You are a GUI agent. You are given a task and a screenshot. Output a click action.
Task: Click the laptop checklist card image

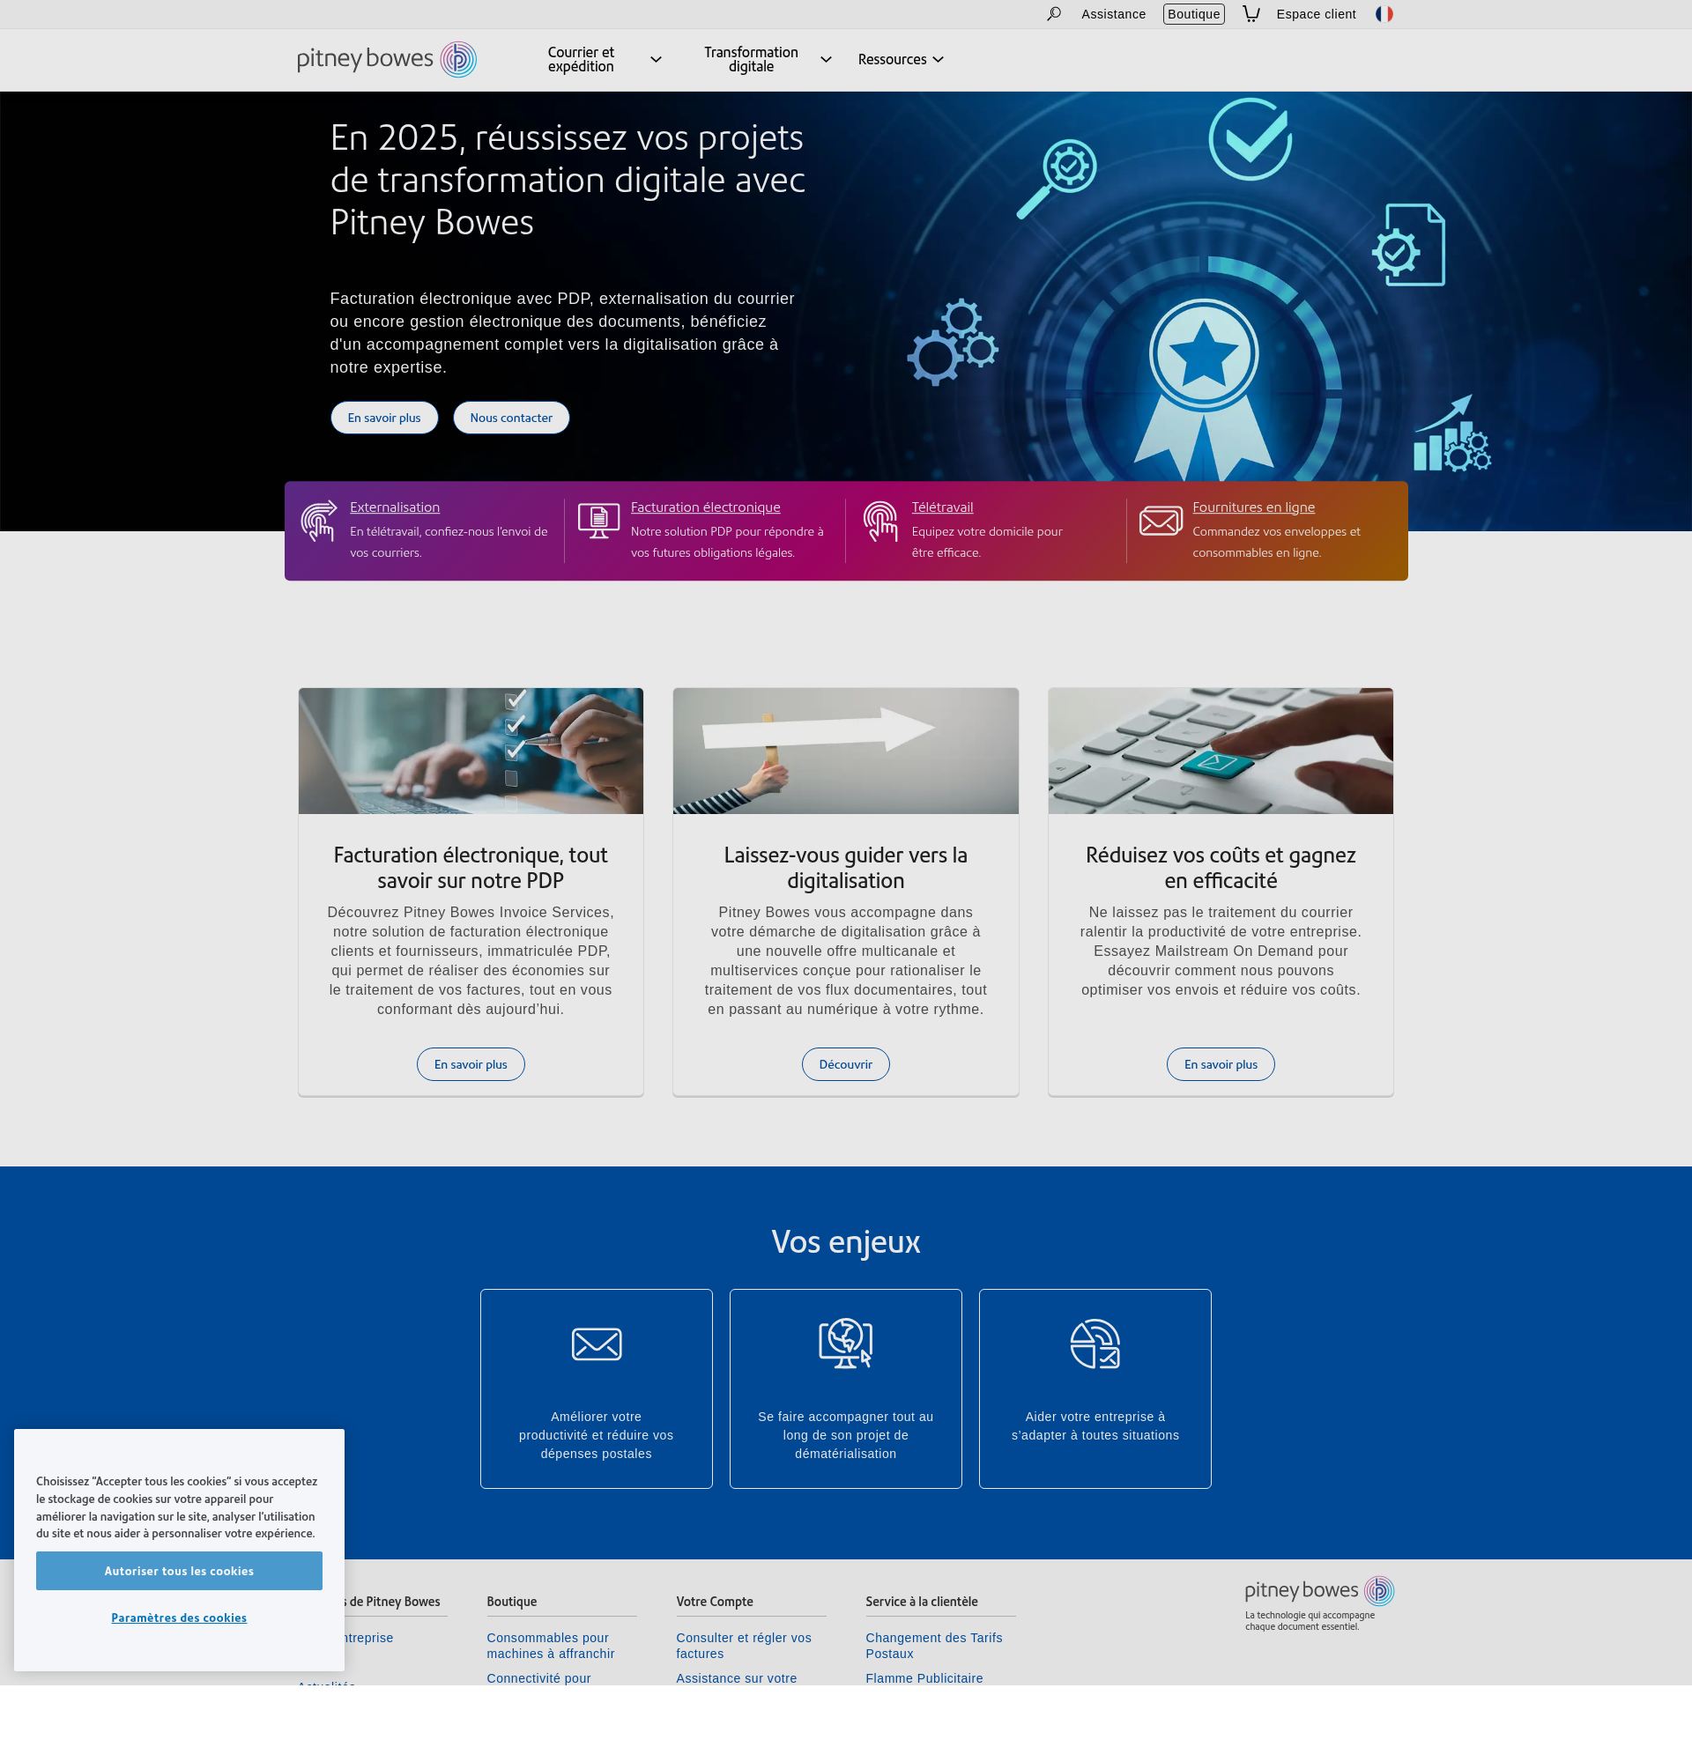click(471, 751)
